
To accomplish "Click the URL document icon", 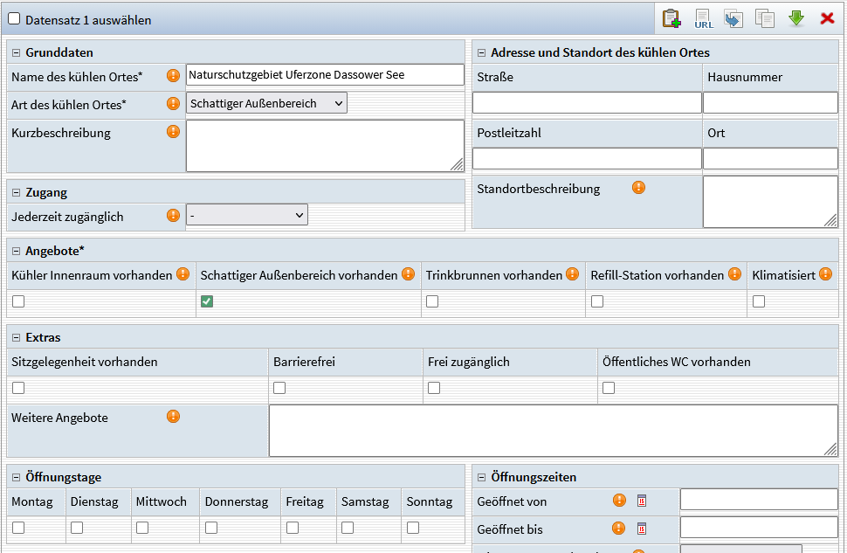I will coord(703,18).
